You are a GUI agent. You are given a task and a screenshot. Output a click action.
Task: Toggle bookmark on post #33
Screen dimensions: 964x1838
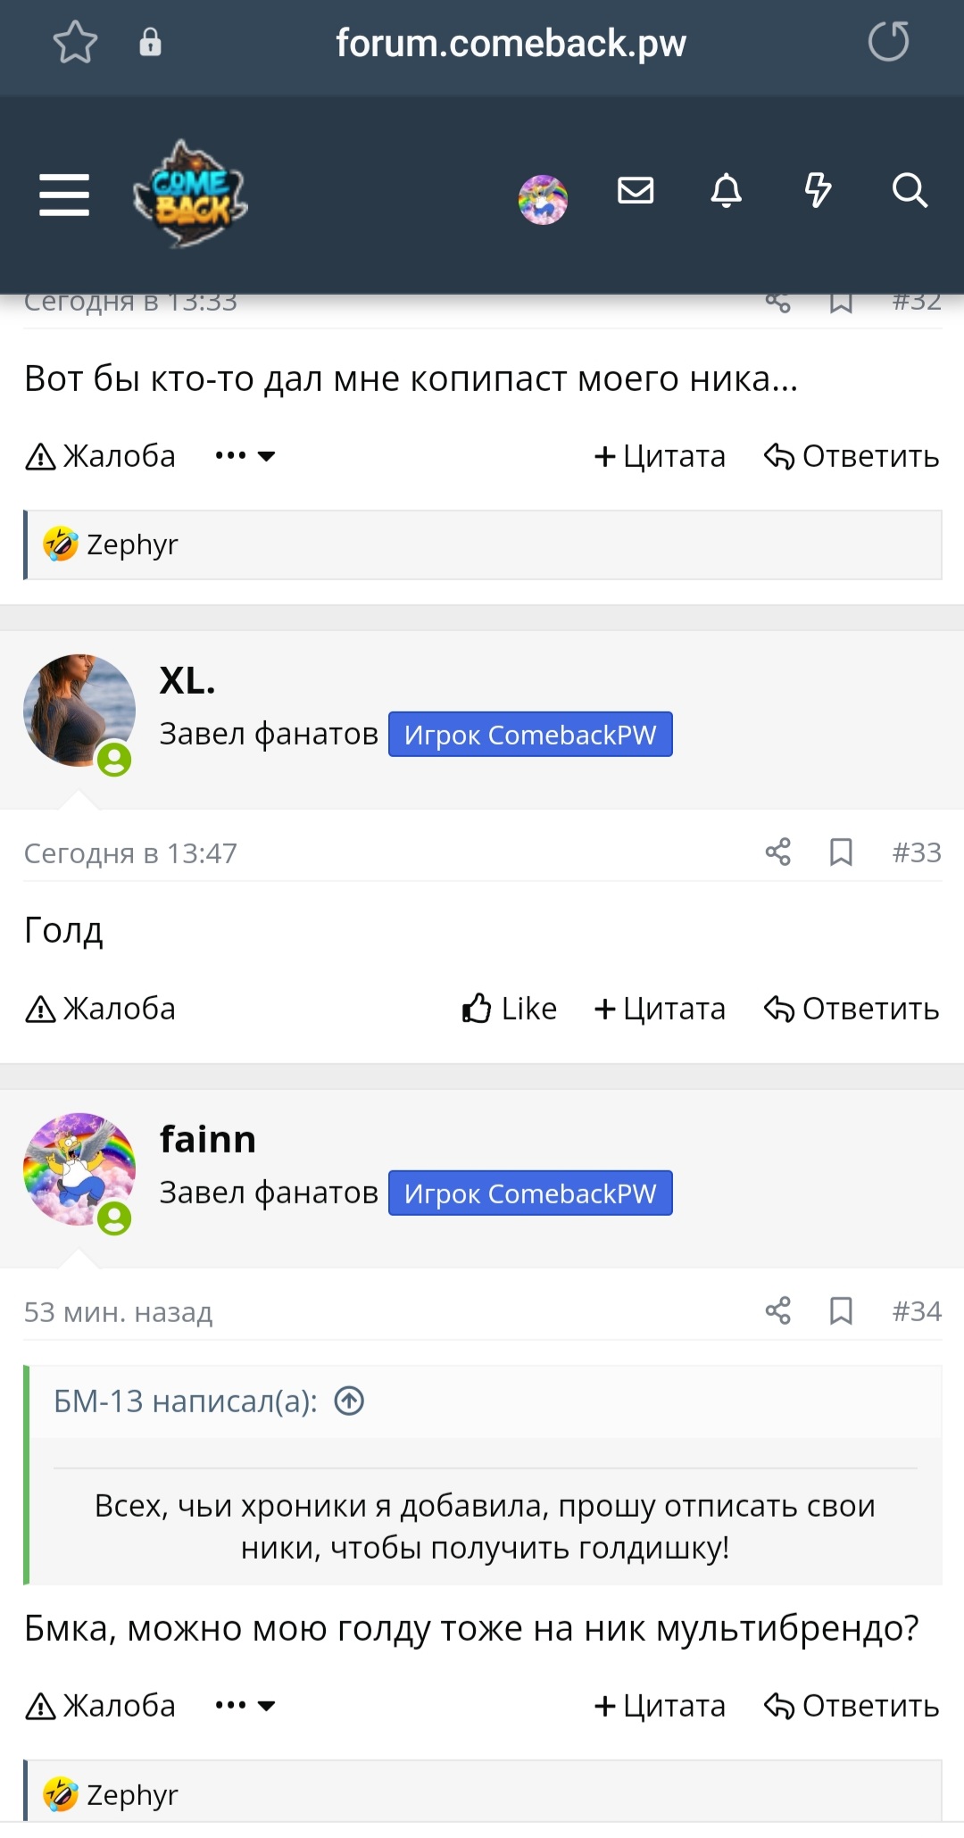[841, 852]
